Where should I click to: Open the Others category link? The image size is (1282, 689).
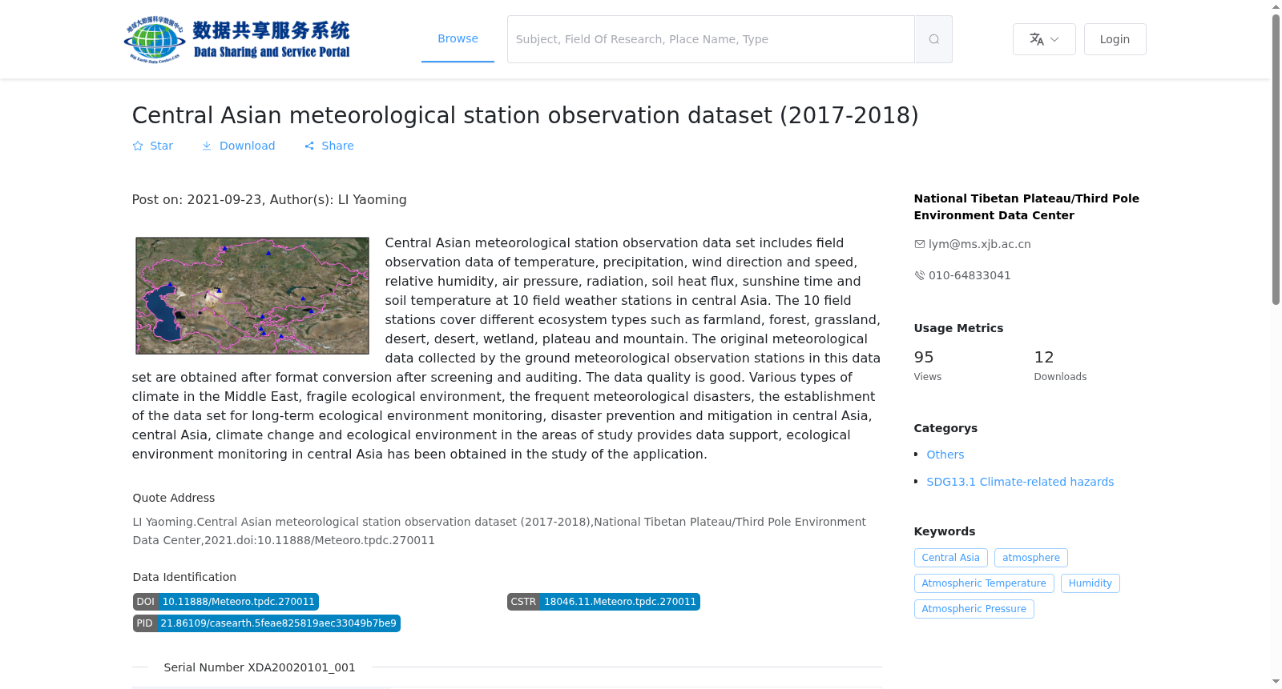coord(945,455)
